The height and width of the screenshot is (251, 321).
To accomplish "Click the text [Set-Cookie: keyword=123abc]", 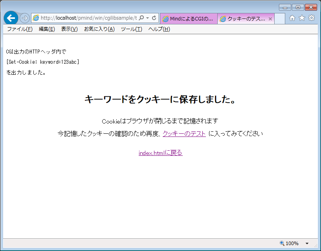I will [x=42, y=62].
